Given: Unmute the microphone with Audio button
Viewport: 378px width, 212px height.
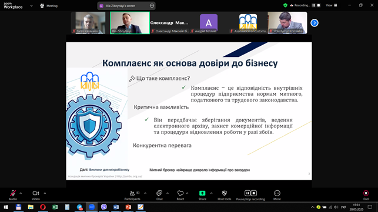Looking at the screenshot, I should [13, 195].
